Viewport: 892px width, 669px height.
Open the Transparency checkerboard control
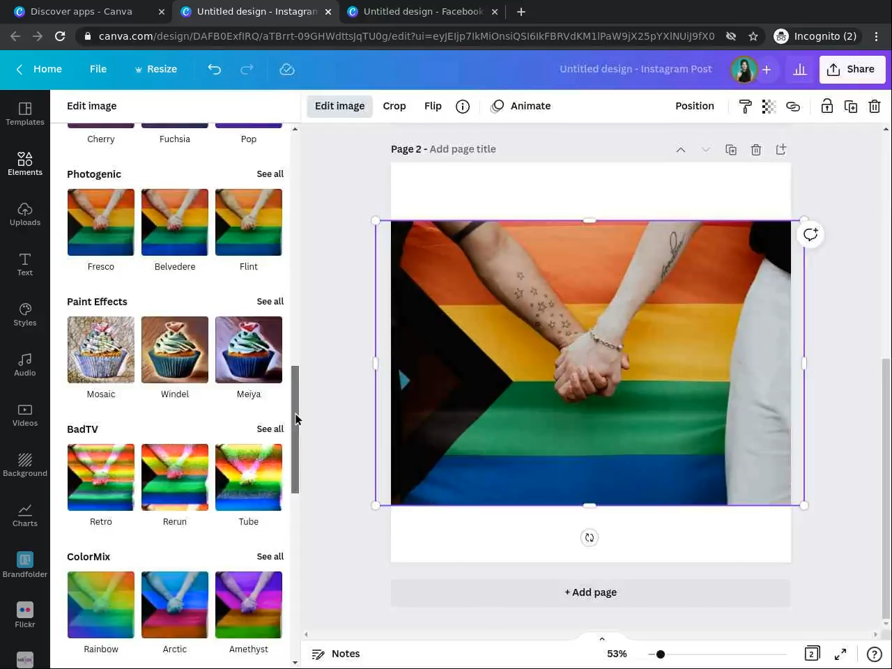pyautogui.click(x=769, y=106)
